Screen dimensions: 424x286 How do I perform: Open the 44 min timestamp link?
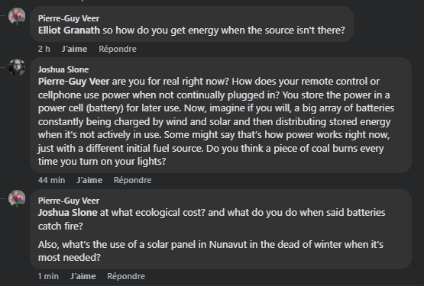pos(52,180)
